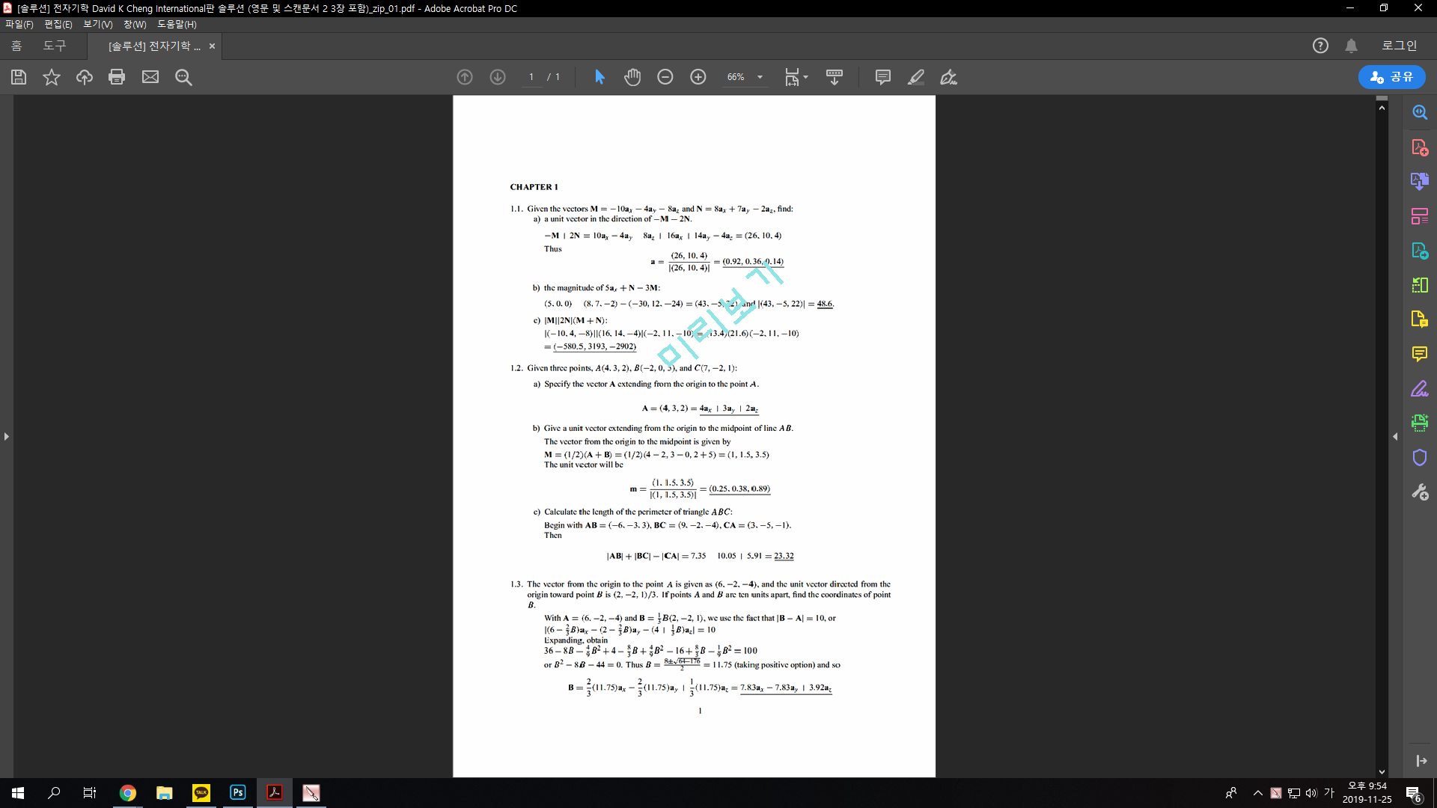Open the fit page options dropdown
The image size is (1437, 808).
[806, 77]
